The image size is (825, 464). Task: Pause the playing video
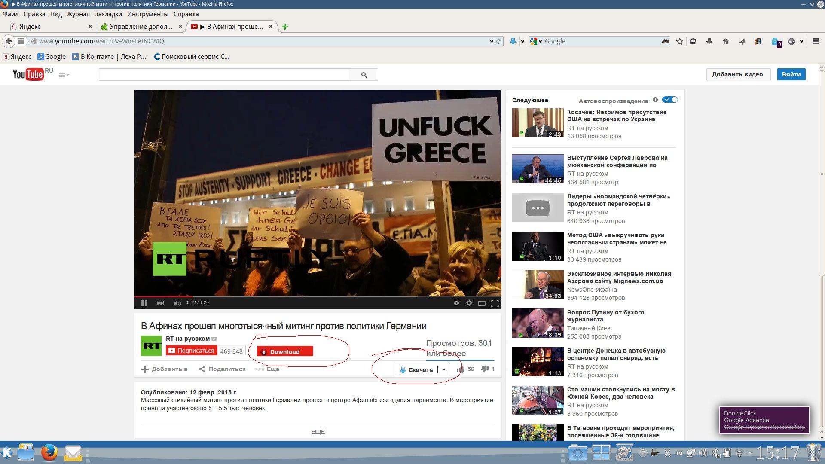[x=144, y=303]
